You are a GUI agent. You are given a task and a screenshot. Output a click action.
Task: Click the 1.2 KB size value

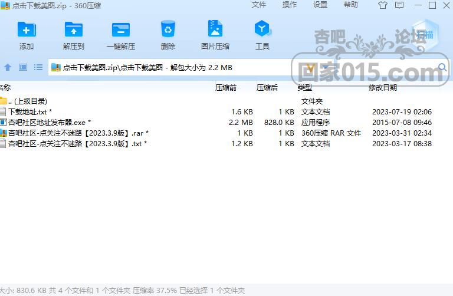tap(242, 144)
